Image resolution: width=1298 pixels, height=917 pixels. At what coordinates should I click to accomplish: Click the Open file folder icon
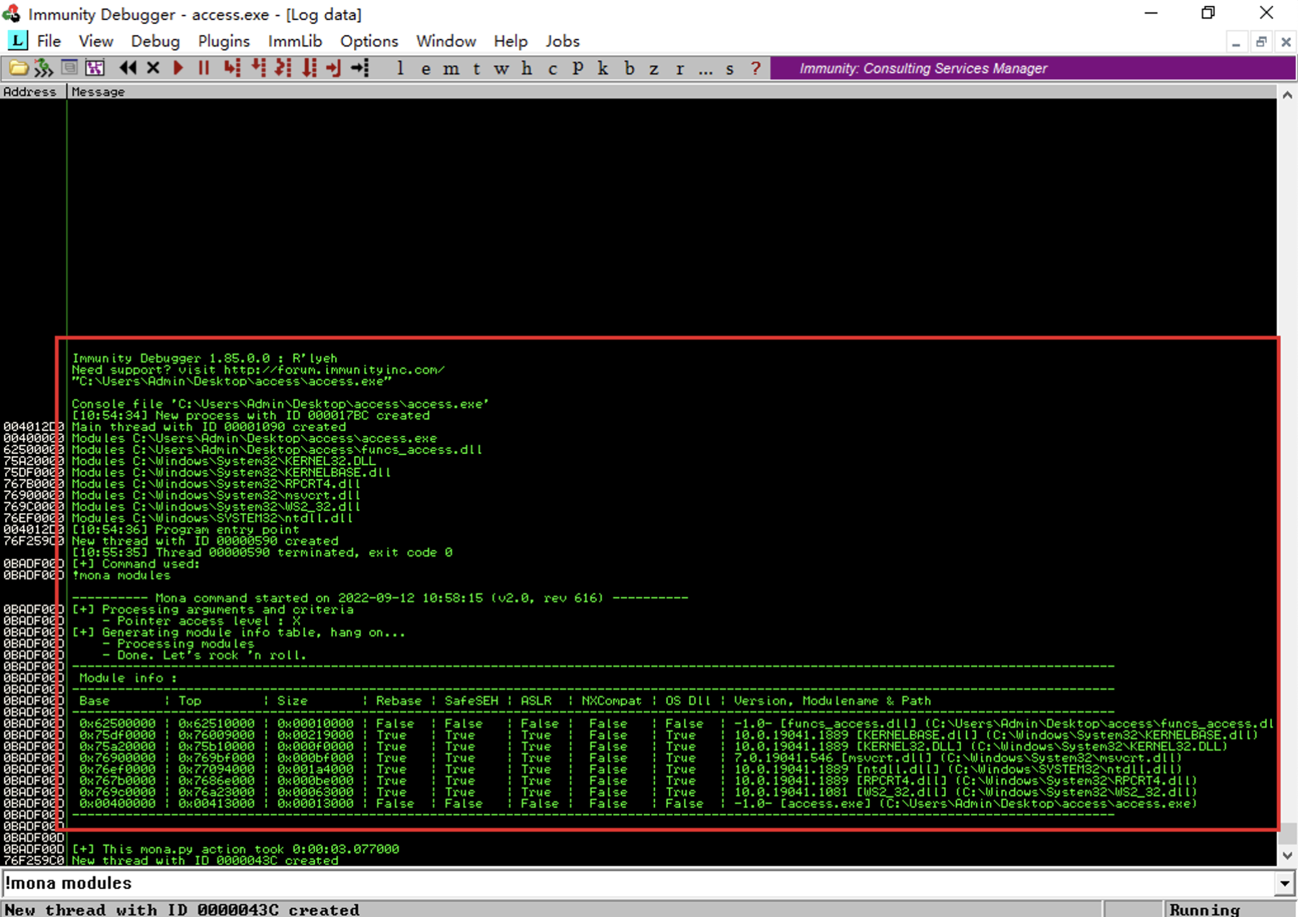[x=18, y=68]
